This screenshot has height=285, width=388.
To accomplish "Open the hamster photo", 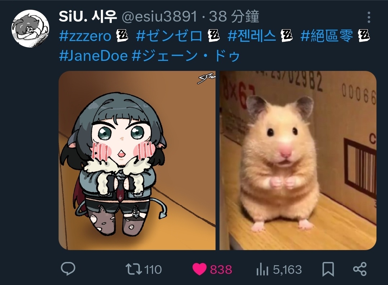I will click(x=298, y=160).
